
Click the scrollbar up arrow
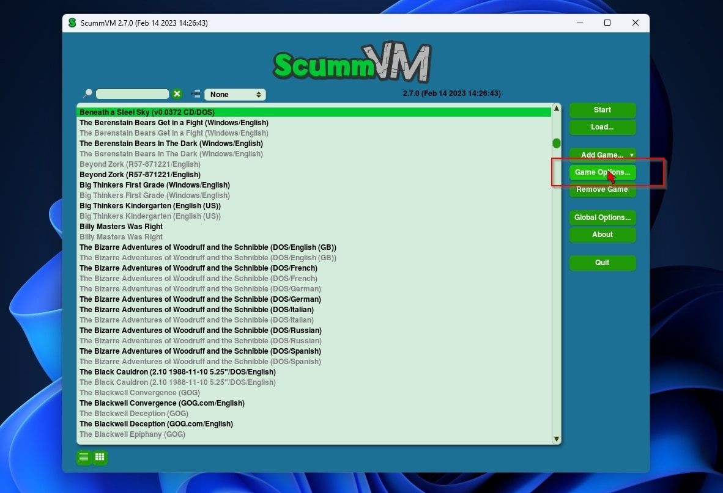[x=557, y=109]
